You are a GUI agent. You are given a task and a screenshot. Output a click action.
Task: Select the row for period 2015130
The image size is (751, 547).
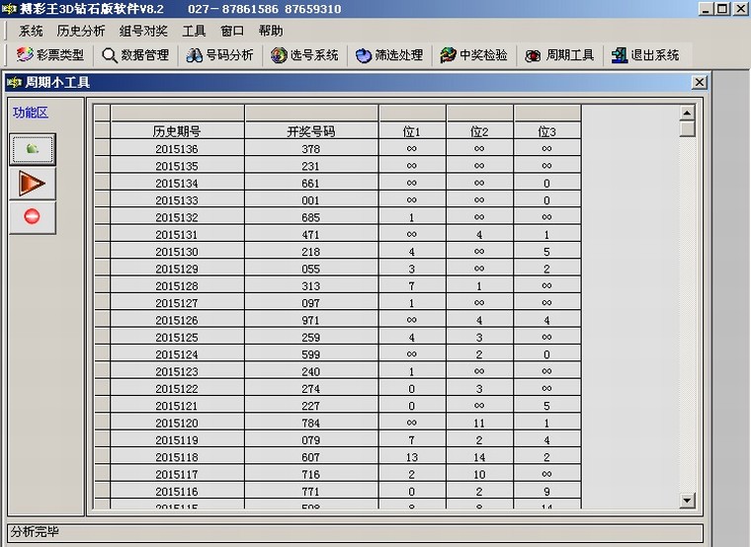[x=177, y=252]
